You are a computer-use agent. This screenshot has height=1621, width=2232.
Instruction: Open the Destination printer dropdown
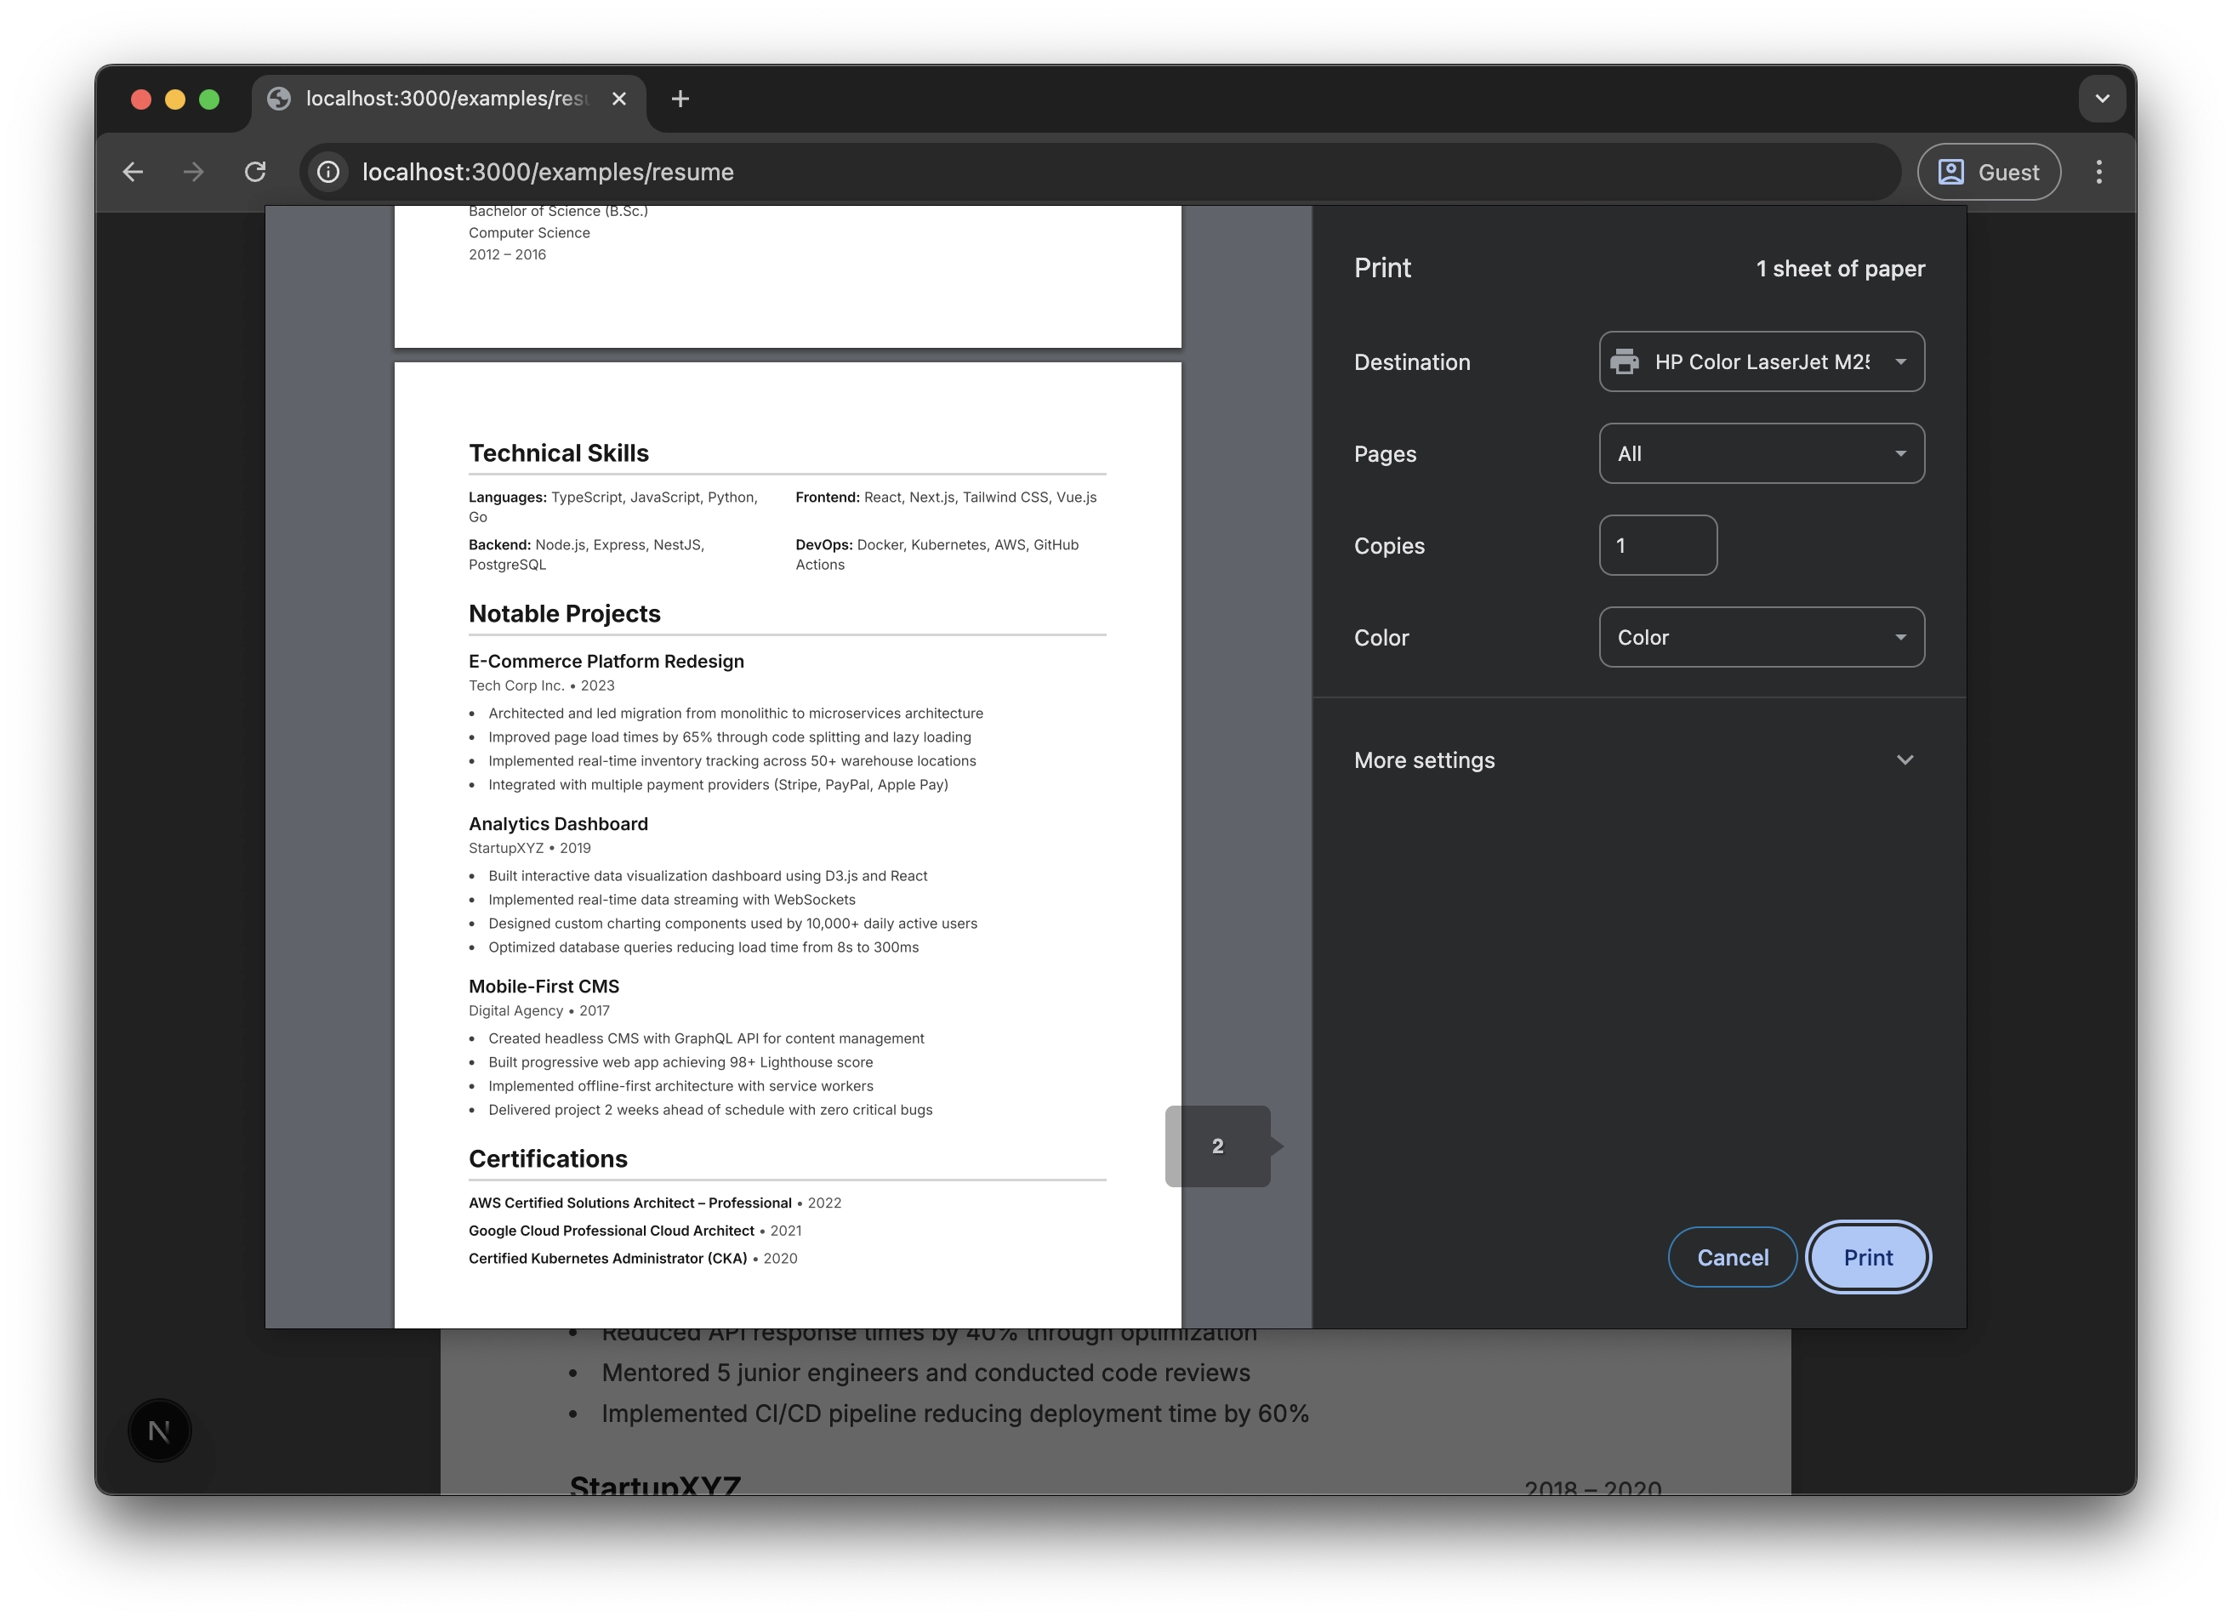click(x=1761, y=362)
